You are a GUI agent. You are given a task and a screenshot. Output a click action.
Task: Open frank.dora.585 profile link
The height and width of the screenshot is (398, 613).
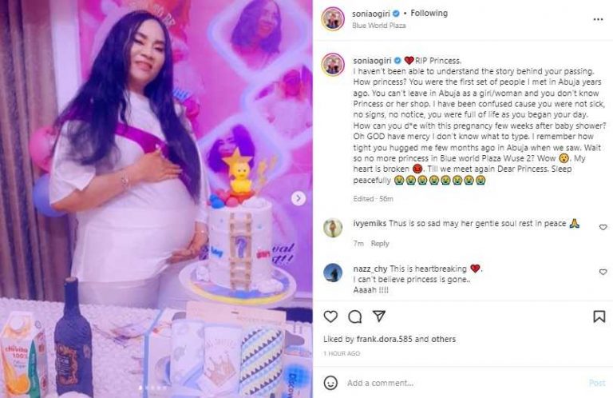[x=384, y=339]
